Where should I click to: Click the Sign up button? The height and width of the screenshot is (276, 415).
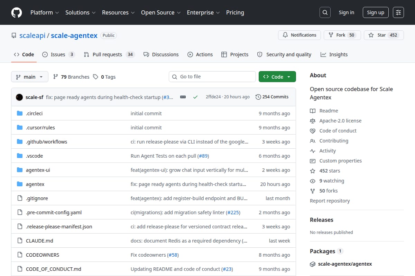pyautogui.click(x=376, y=12)
